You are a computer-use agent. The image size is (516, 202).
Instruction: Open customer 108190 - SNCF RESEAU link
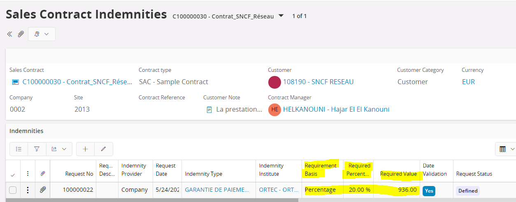point(318,82)
